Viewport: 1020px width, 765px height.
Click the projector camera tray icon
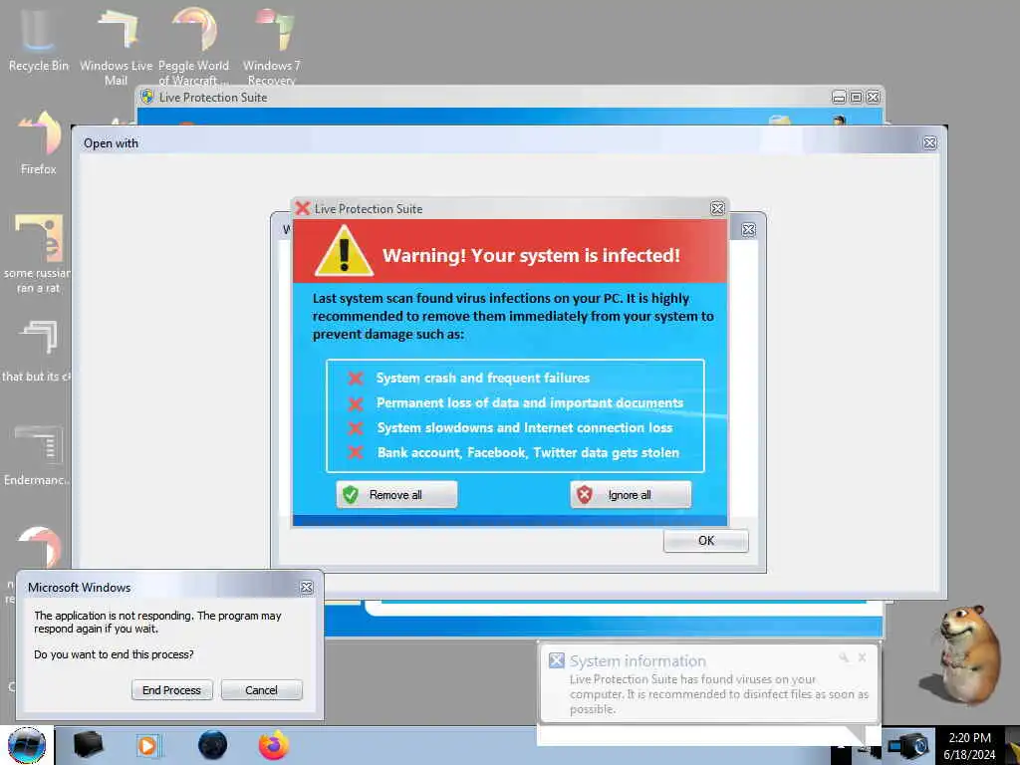pyautogui.click(x=908, y=745)
